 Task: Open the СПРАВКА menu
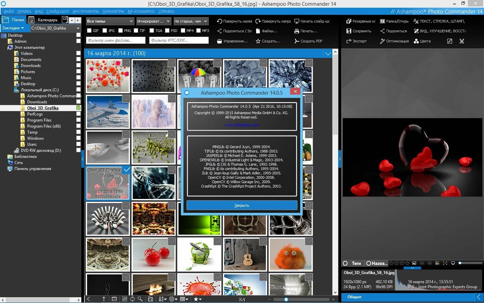tap(166, 11)
